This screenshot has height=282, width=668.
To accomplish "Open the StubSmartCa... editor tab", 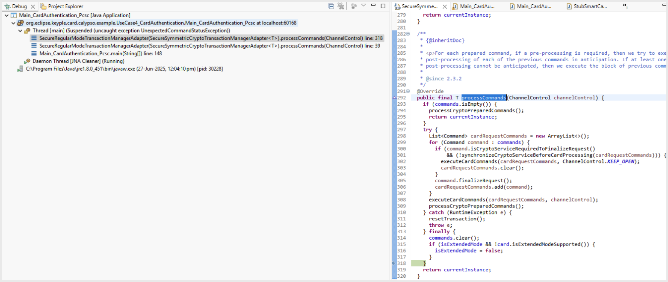I will pyautogui.click(x=586, y=6).
